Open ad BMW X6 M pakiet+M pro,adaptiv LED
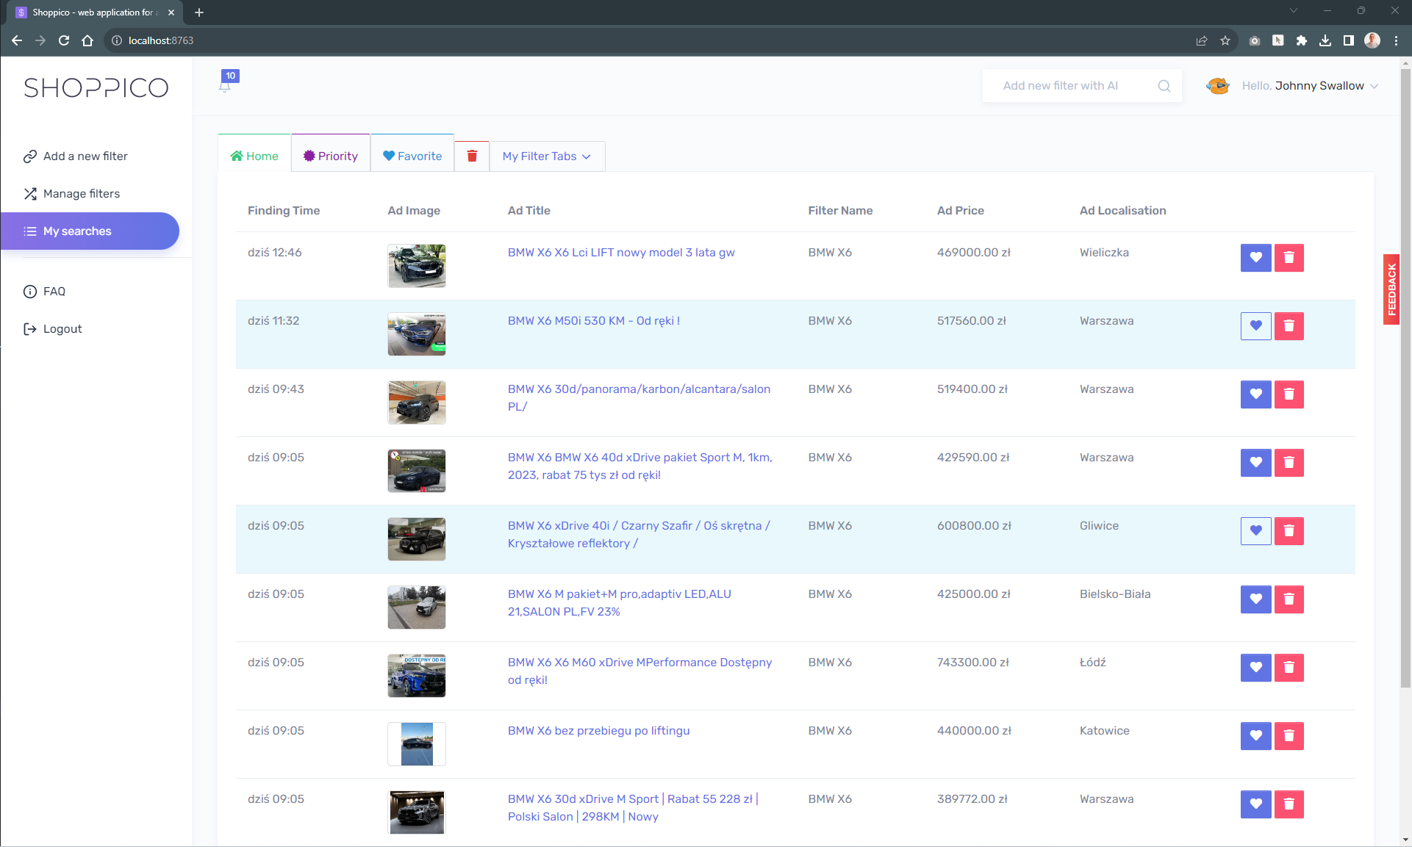The image size is (1412, 847). [620, 602]
